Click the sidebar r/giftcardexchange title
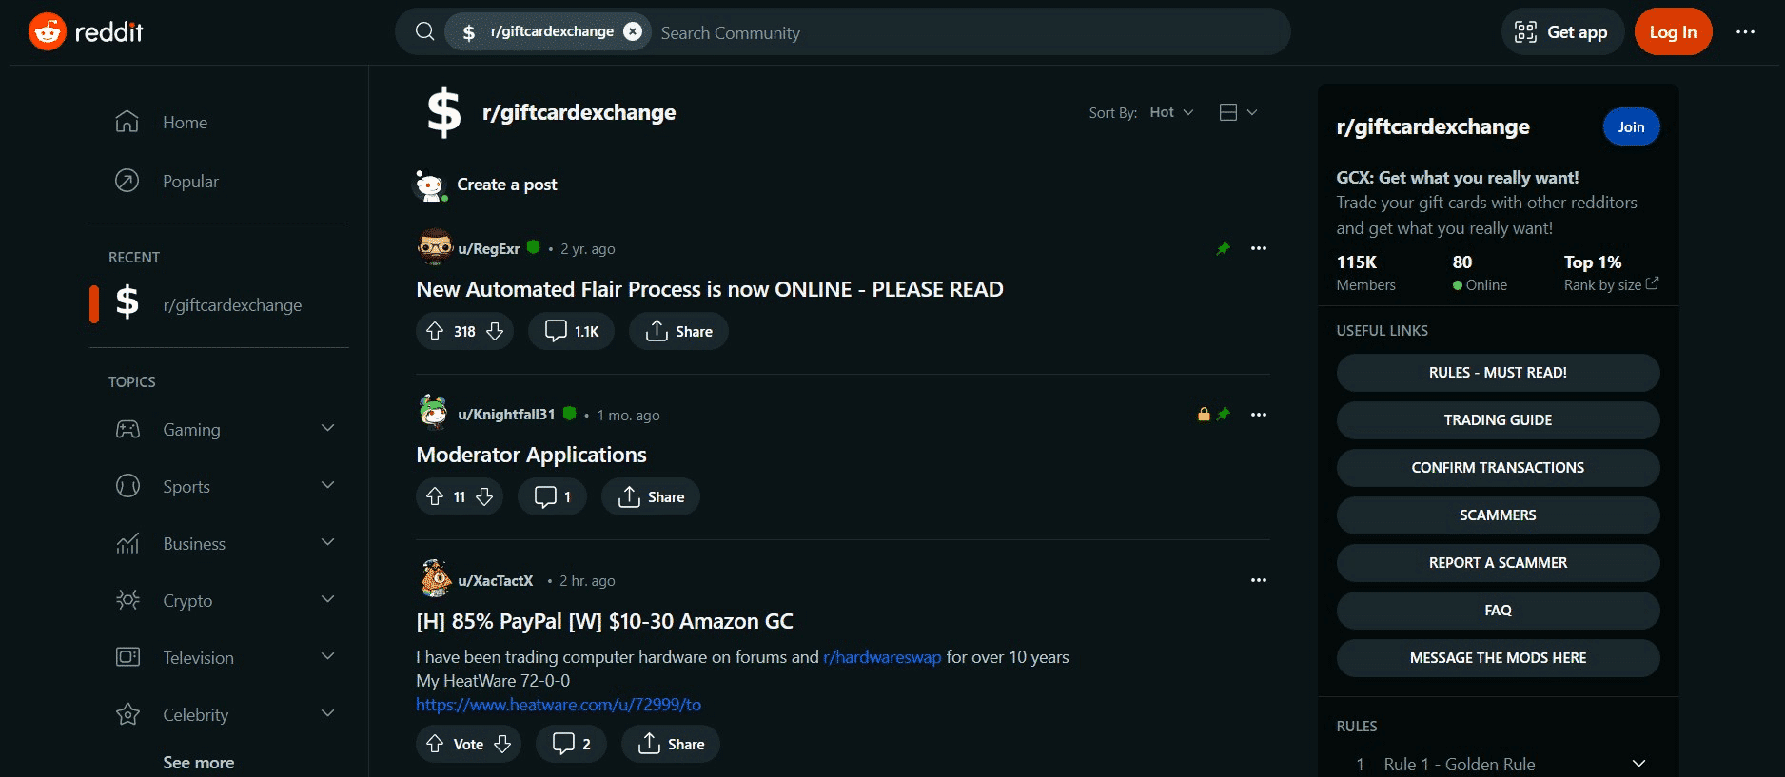Viewport: 1785px width, 777px height. click(1433, 127)
